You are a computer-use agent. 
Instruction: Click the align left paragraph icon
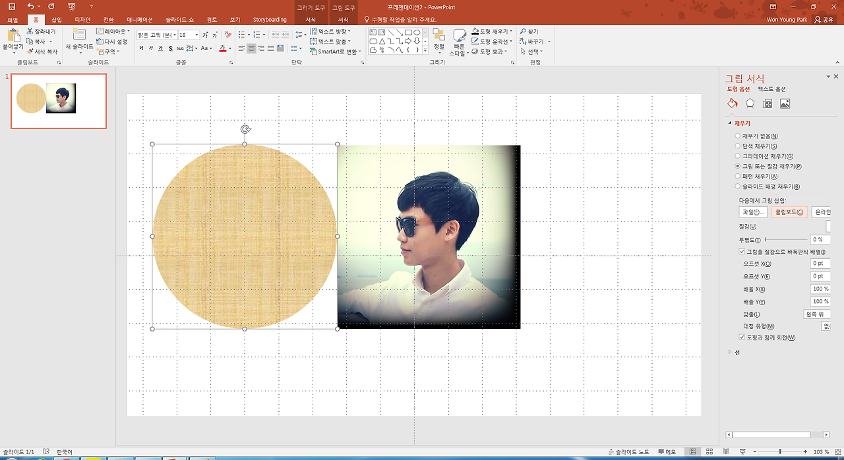pos(241,49)
